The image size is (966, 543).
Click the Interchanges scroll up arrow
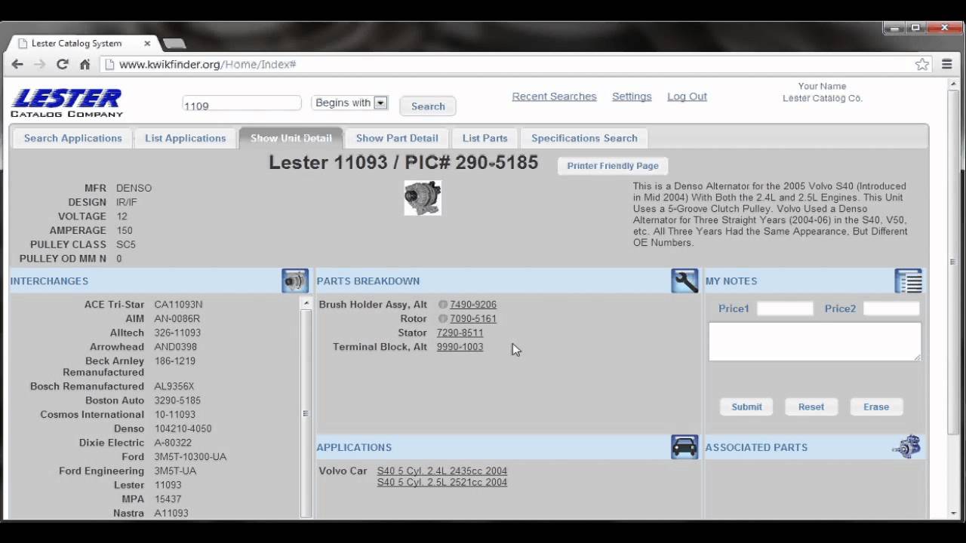click(x=306, y=303)
